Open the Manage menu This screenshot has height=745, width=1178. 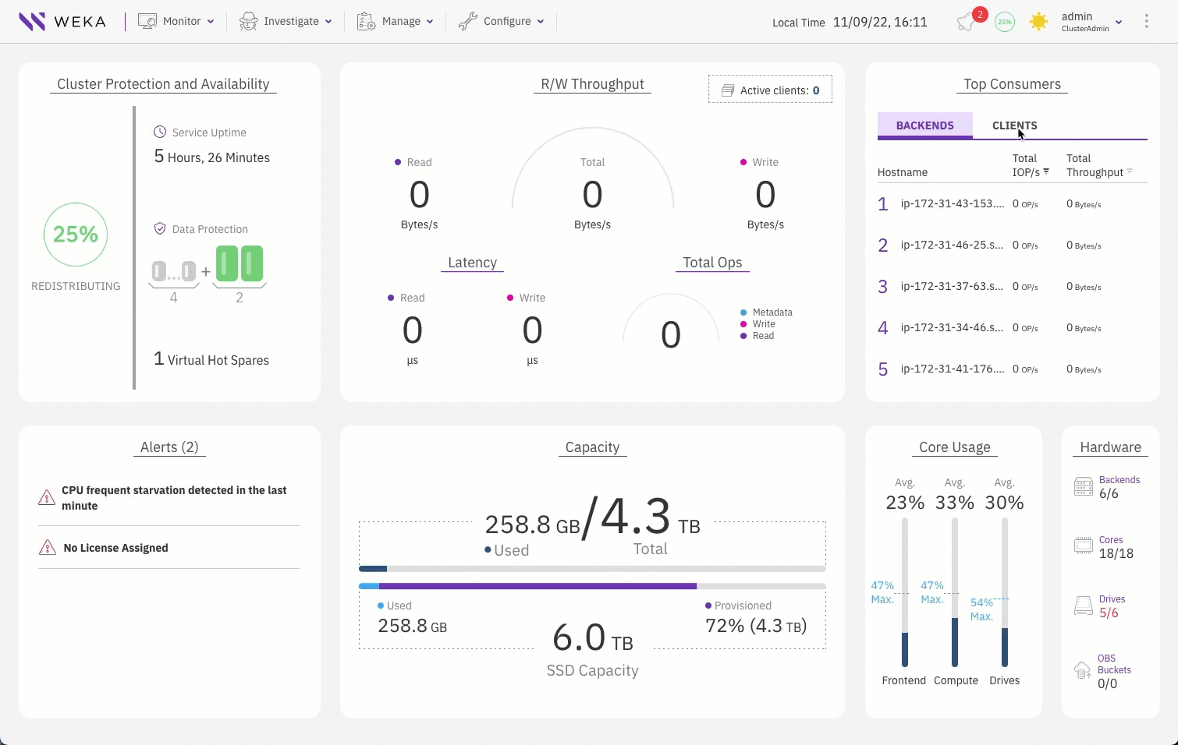point(395,22)
